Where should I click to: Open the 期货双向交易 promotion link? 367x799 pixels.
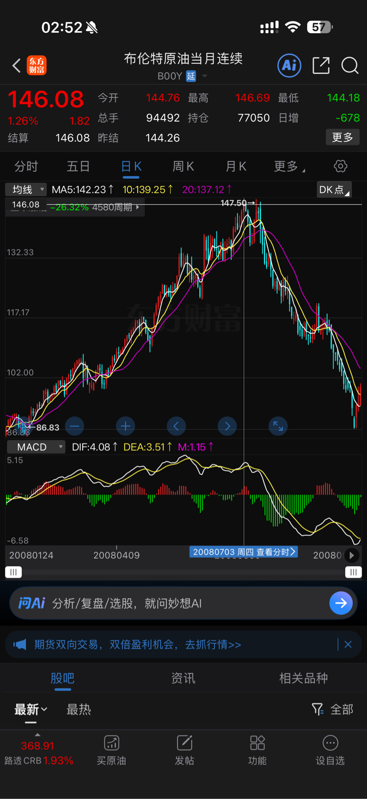[x=138, y=644]
